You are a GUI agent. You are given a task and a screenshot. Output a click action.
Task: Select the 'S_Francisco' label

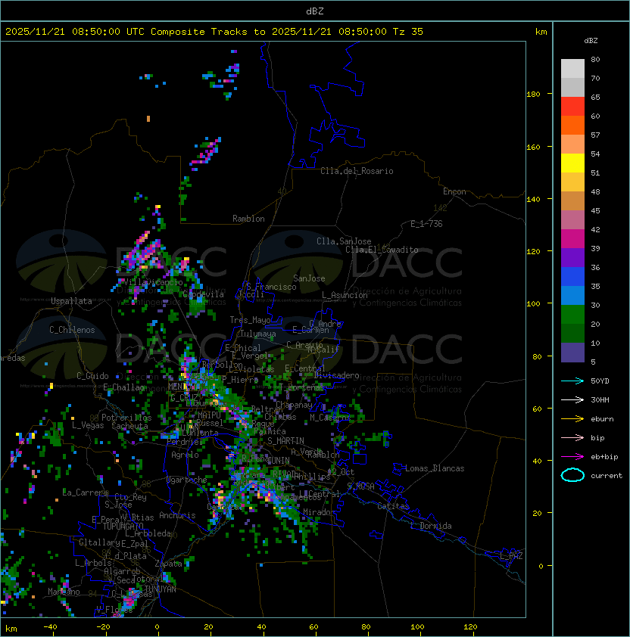tap(271, 287)
